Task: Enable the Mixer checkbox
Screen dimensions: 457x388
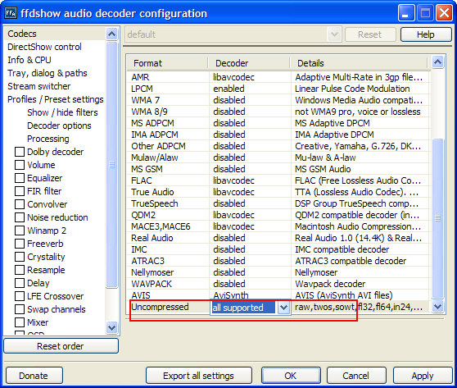Action: [20, 322]
